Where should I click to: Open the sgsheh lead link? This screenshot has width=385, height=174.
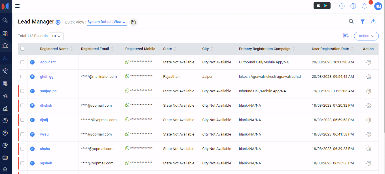[x=46, y=163]
